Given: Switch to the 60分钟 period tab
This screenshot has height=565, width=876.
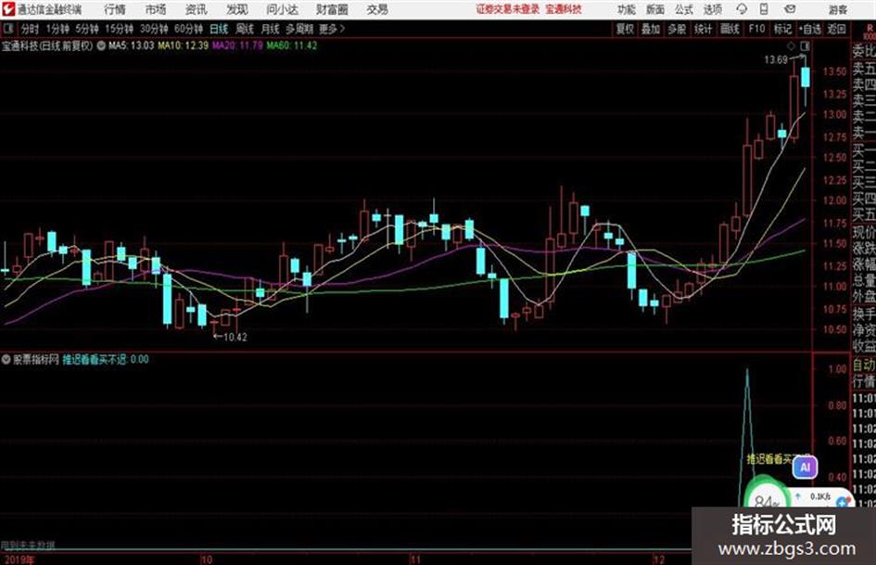Looking at the screenshot, I should tap(189, 29).
